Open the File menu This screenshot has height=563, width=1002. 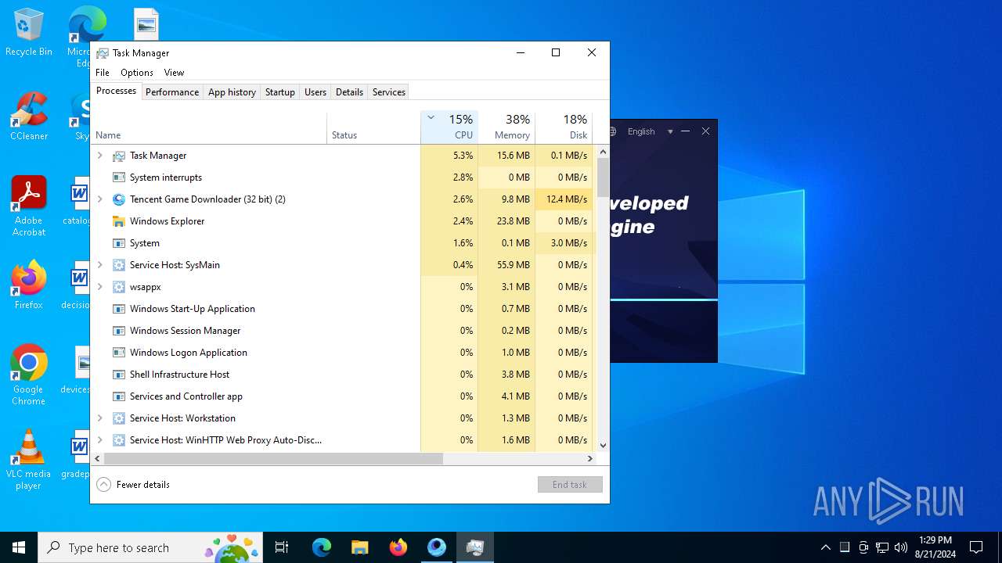point(103,73)
